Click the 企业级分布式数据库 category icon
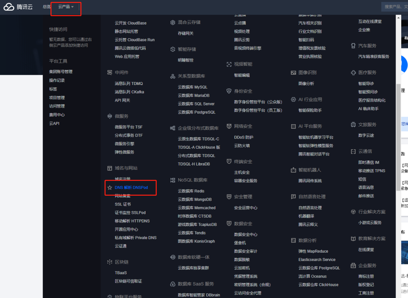The image size is (408, 298). click(x=173, y=128)
